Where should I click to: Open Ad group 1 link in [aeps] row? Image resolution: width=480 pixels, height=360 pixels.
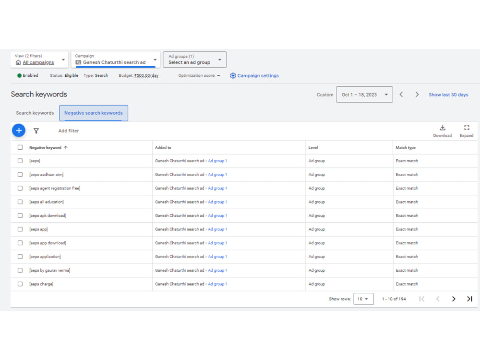pyautogui.click(x=217, y=161)
